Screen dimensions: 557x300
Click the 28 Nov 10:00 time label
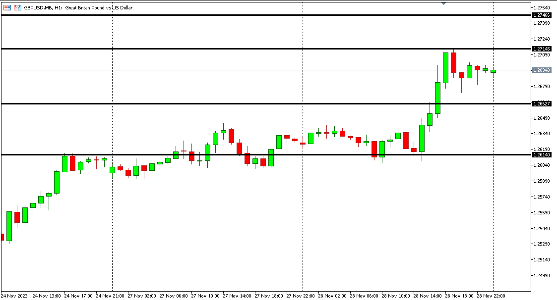396,296
